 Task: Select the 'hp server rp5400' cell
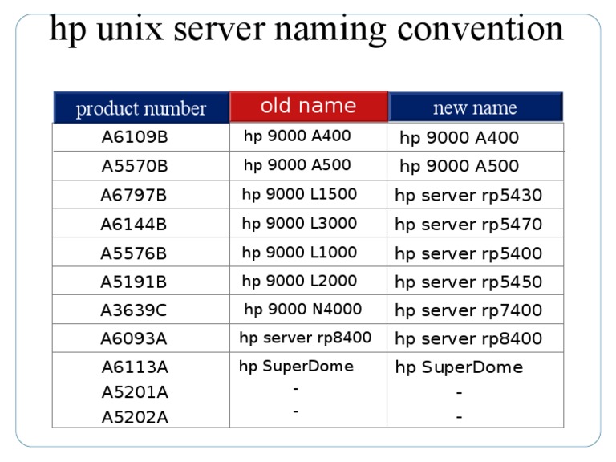[468, 253]
